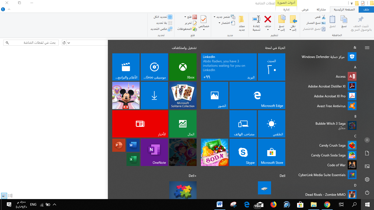This screenshot has width=374, height=210.
Task: Open the Xbox tile
Action: [x=183, y=67]
